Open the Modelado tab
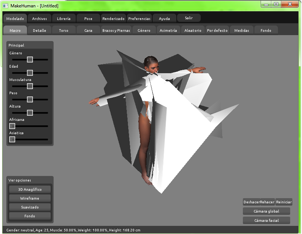The image size is (302, 234). tap(15, 18)
